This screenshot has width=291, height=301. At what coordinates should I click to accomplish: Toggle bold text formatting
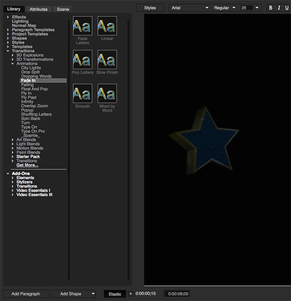coord(271,8)
